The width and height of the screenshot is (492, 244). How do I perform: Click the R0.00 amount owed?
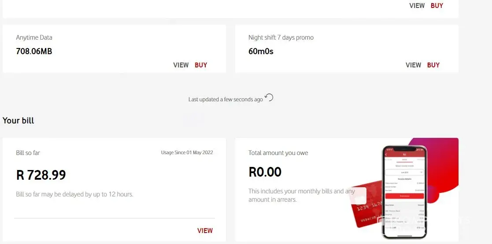click(265, 172)
